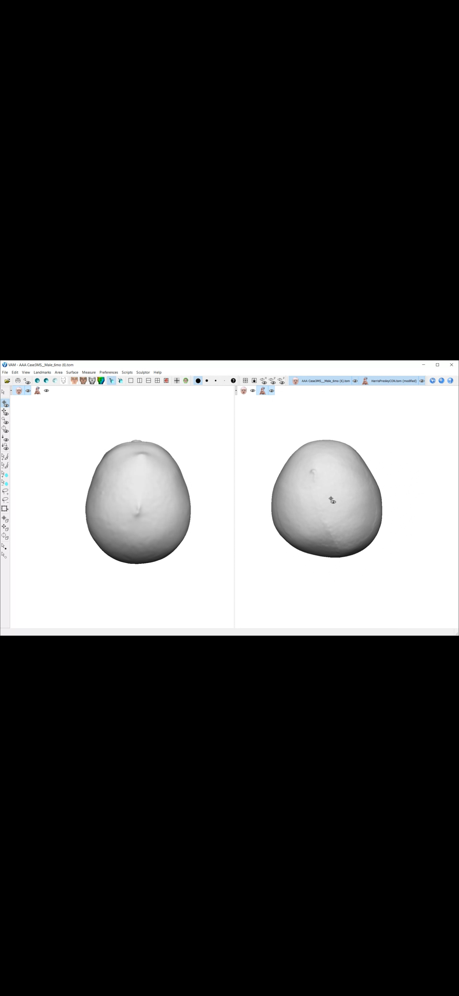
Task: Select the zoom view tool in sidebar
Action: pyautogui.click(x=5, y=420)
